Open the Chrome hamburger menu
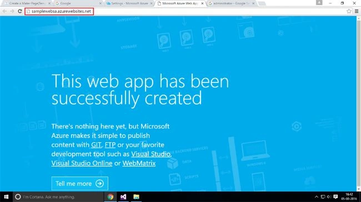Viewport: 361px width, 202px height. [x=357, y=11]
